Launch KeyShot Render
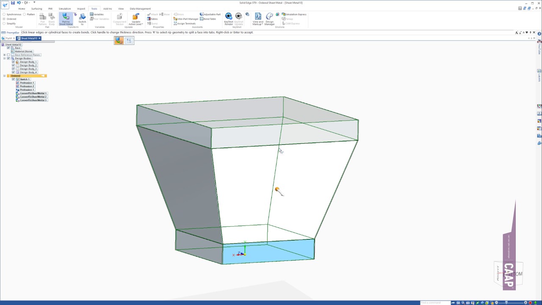The height and width of the screenshot is (305, 542). [229, 19]
